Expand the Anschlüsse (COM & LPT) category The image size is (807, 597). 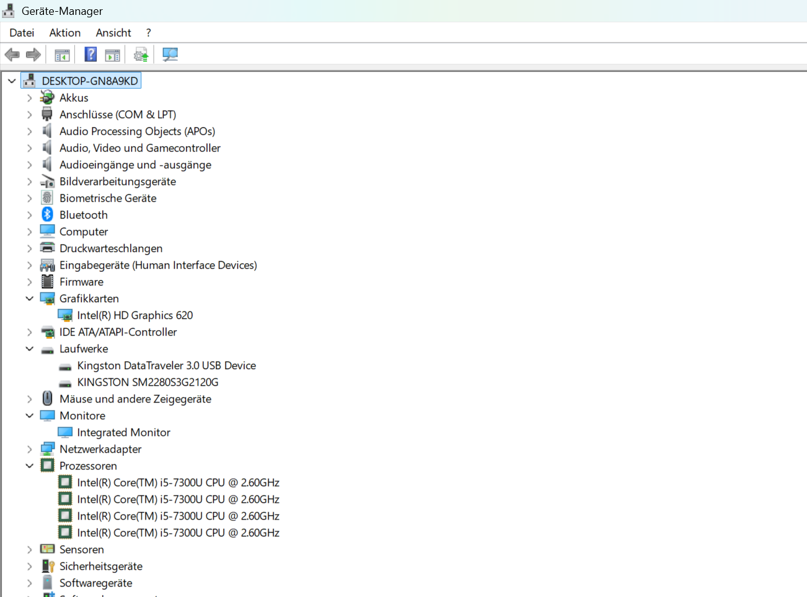coord(29,115)
